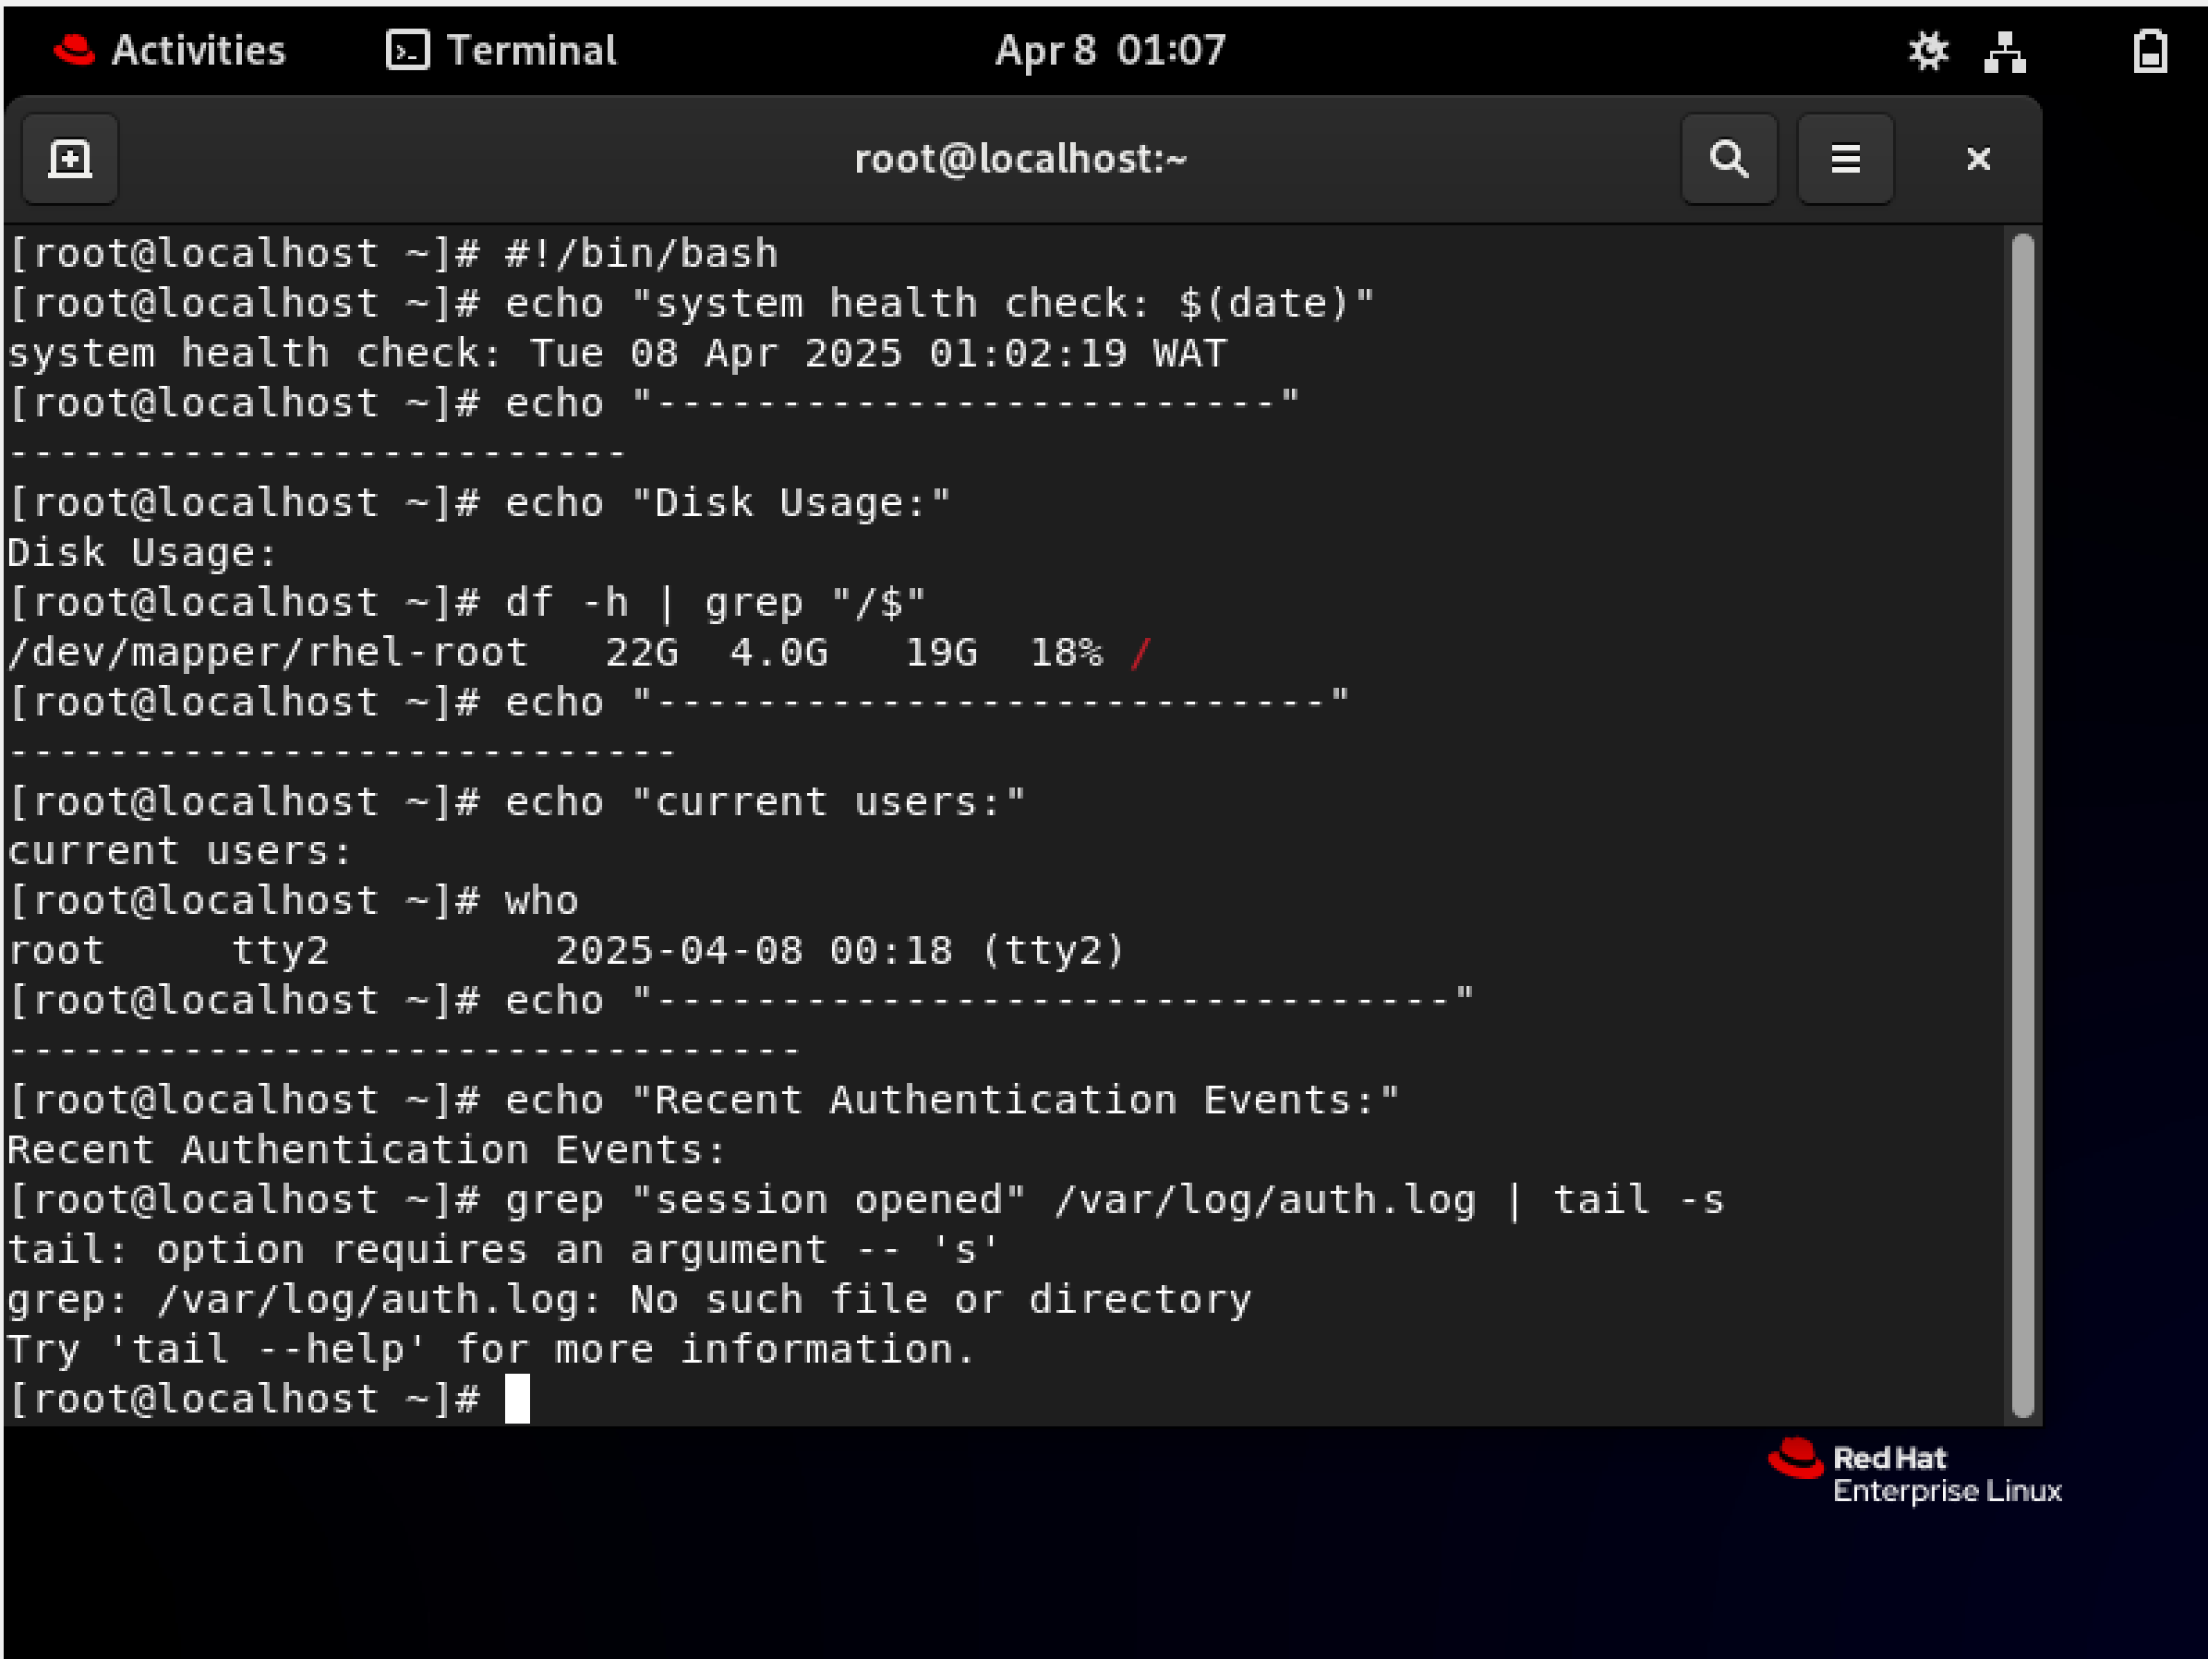Open the terminal hamburger menu
This screenshot has height=1659, width=2208.
pyautogui.click(x=1845, y=159)
